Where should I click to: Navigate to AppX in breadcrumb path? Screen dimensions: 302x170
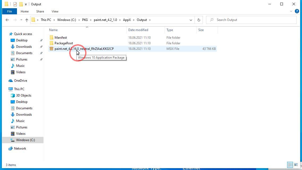point(127,20)
